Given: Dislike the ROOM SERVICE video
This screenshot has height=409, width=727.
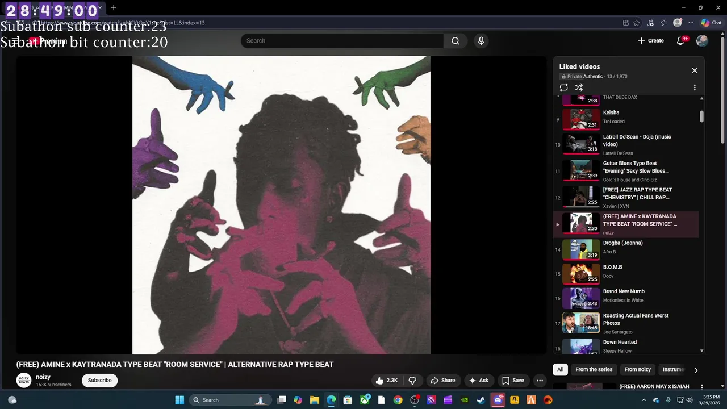Looking at the screenshot, I should click(x=413, y=381).
